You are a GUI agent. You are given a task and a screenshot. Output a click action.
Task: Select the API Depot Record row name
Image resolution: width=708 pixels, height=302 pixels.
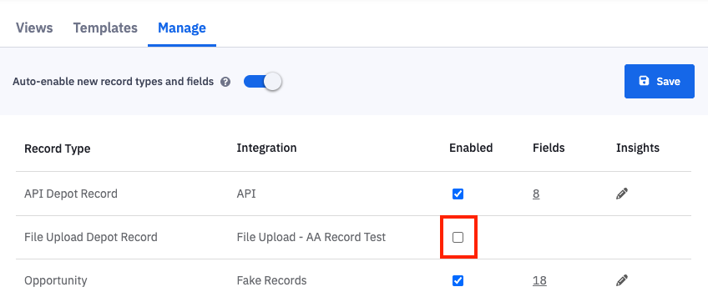click(x=71, y=194)
